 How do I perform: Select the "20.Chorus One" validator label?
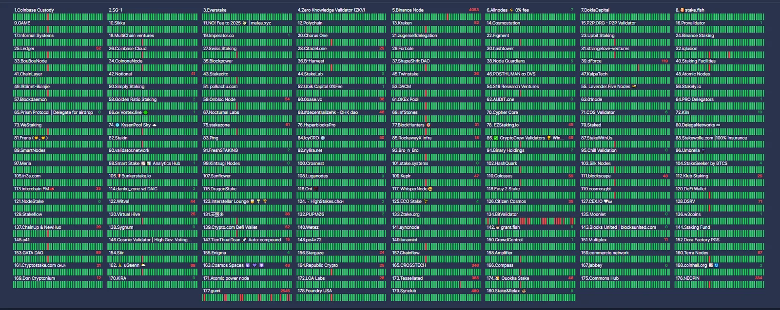point(312,36)
